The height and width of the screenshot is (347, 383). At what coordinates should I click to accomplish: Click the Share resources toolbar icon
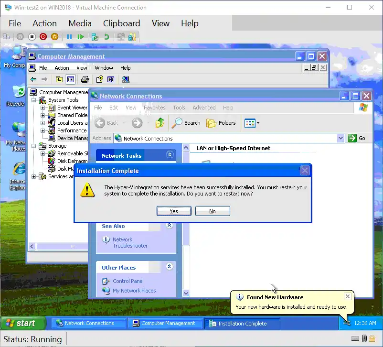click(132, 37)
